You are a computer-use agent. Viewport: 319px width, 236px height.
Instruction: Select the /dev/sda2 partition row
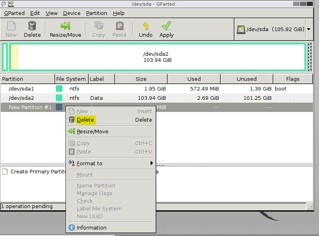(157, 98)
